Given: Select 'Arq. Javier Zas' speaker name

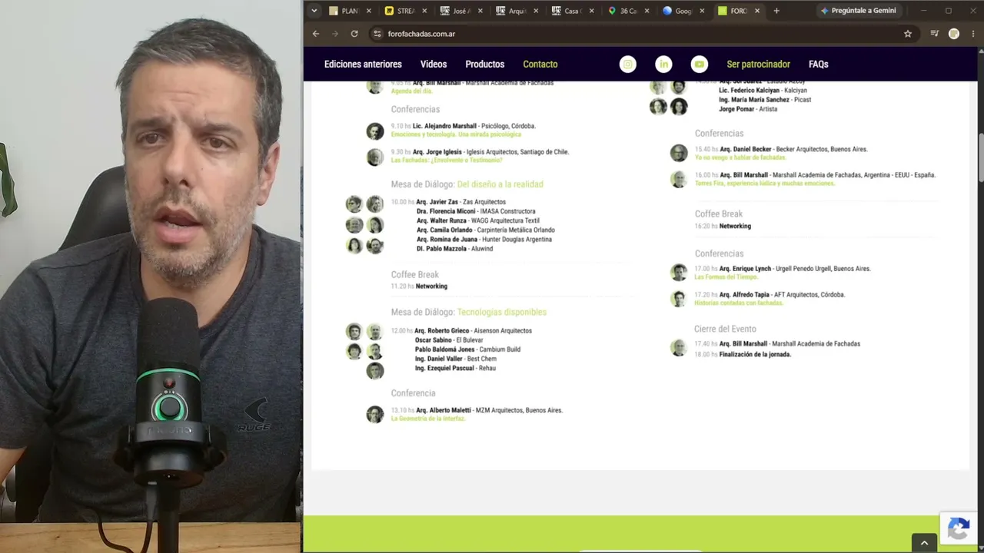Looking at the screenshot, I should [x=437, y=202].
